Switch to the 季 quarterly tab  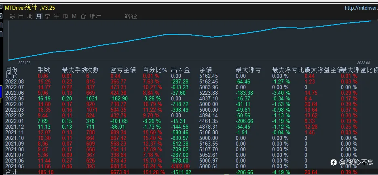tap(48, 16)
